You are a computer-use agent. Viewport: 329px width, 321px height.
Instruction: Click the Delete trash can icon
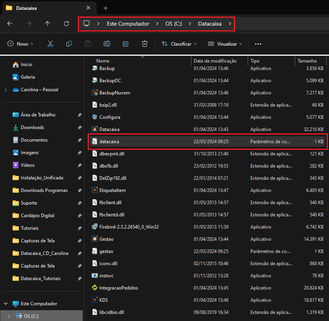(x=145, y=44)
